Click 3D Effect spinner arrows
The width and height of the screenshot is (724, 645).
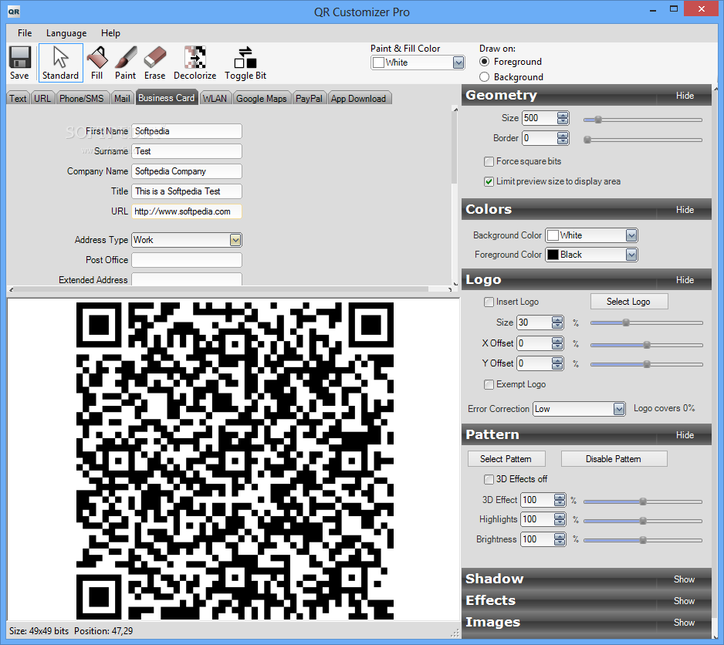click(560, 499)
